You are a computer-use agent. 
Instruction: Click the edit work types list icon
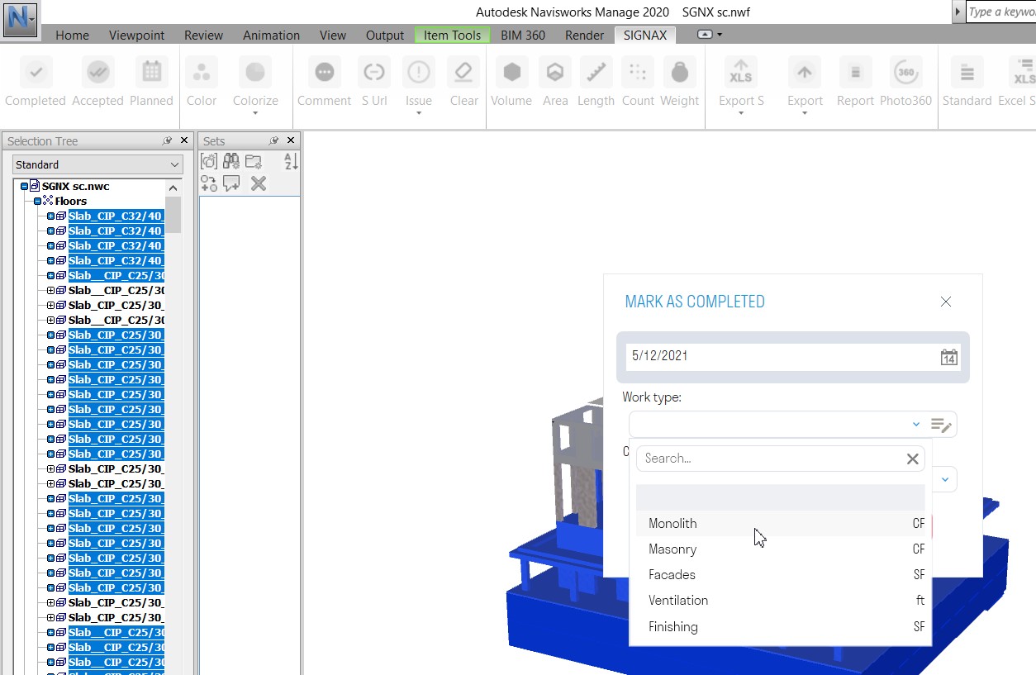click(x=942, y=425)
